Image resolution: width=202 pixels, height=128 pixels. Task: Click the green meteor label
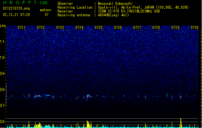click(x=46, y=10)
